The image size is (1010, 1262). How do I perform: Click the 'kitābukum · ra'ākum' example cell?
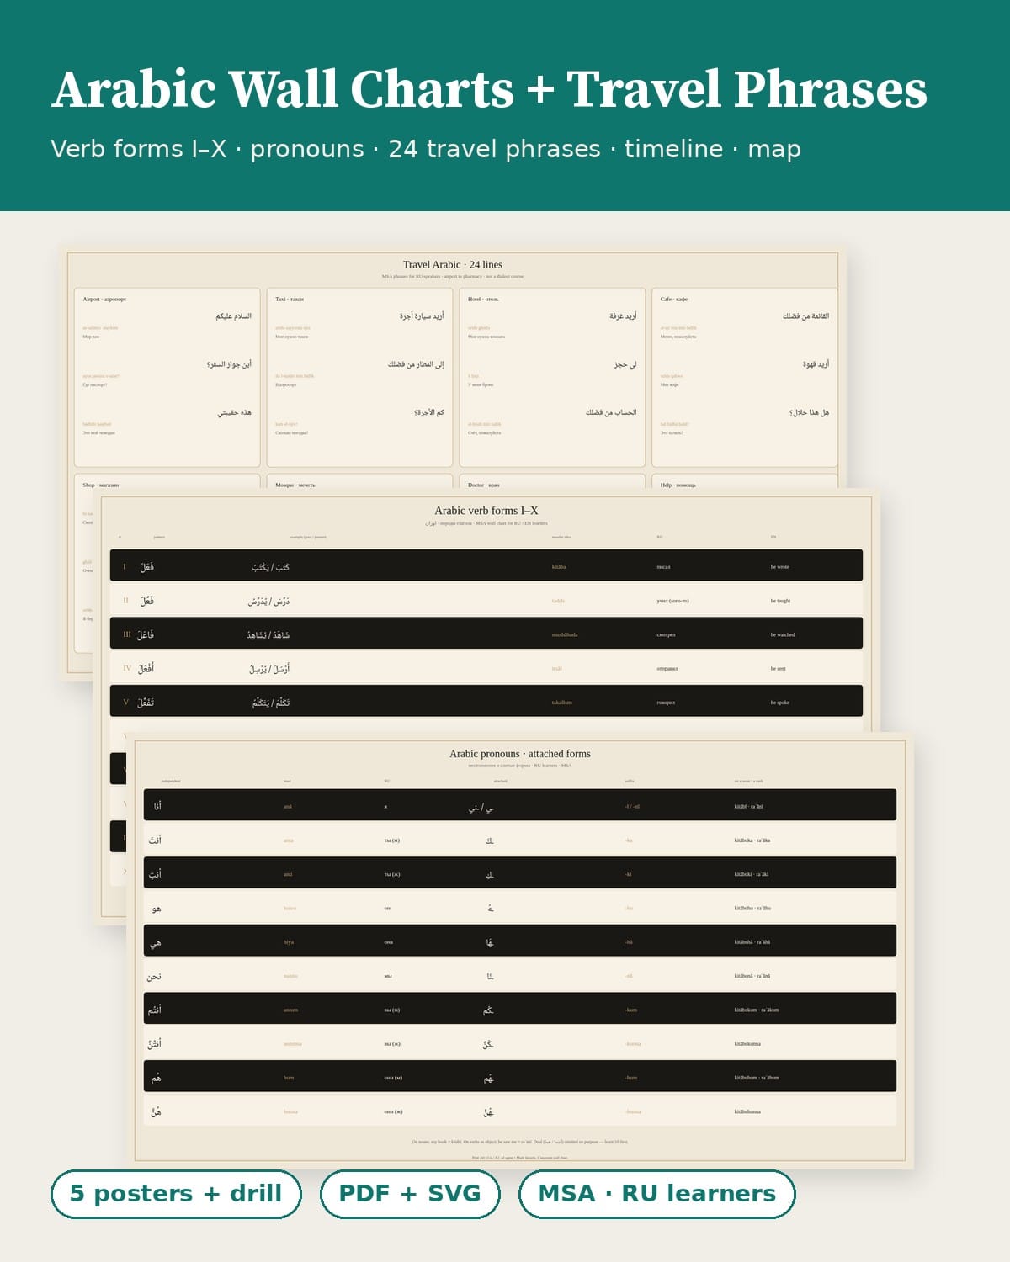757,1010
